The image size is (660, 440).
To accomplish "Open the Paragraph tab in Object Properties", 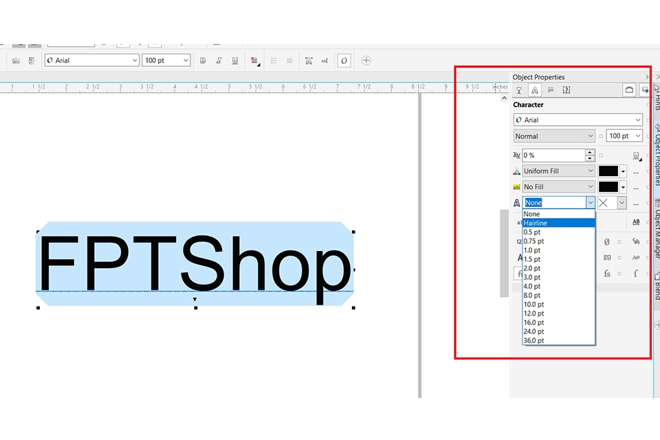I will 551,90.
